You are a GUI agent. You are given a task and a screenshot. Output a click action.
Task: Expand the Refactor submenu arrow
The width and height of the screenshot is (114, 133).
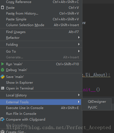pyautogui.click(x=79, y=37)
